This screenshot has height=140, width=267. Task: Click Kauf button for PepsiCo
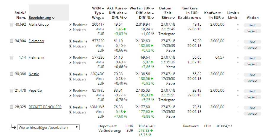coord(252,91)
